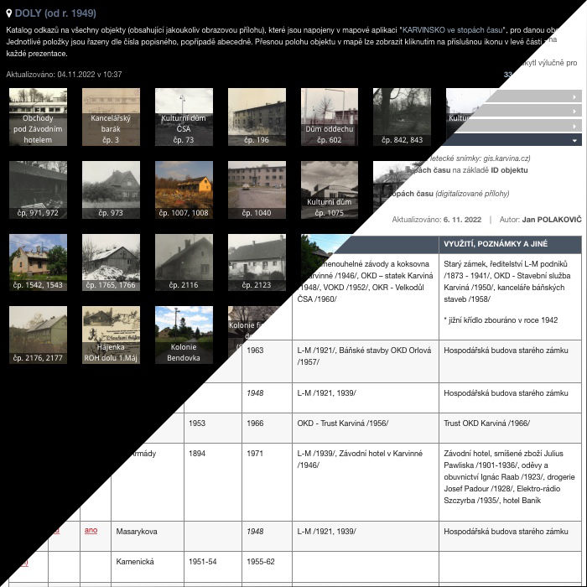Open the čp. 1765, 1766 thumbnail
The width and height of the screenshot is (587, 587).
[111, 262]
